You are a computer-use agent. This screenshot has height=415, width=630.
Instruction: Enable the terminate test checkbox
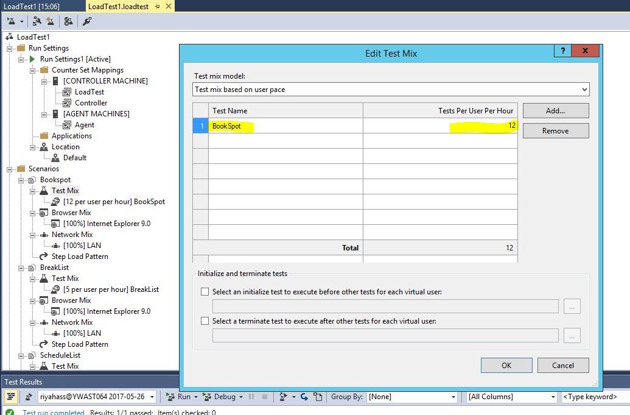coord(205,321)
